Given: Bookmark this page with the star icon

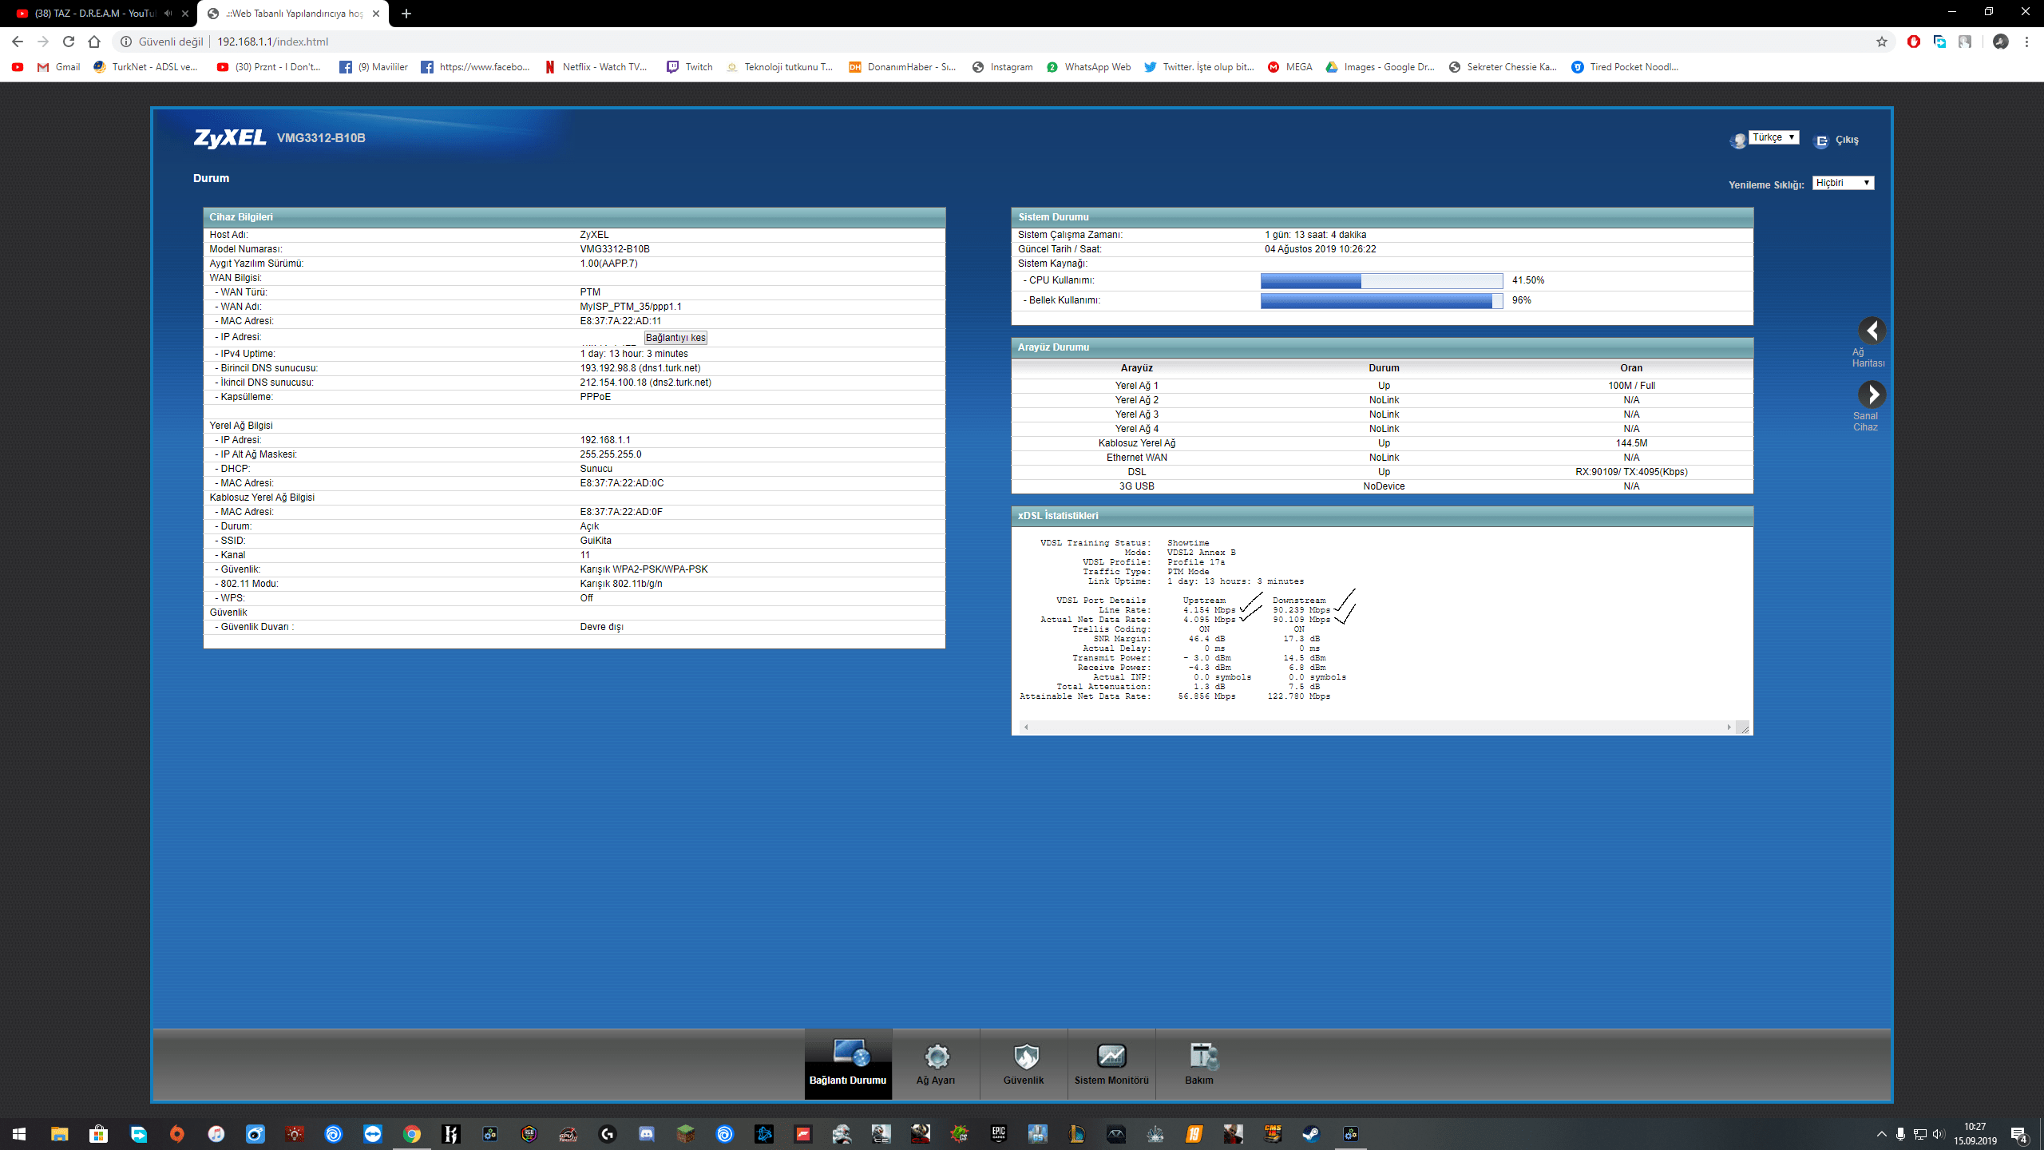Looking at the screenshot, I should [x=1882, y=42].
